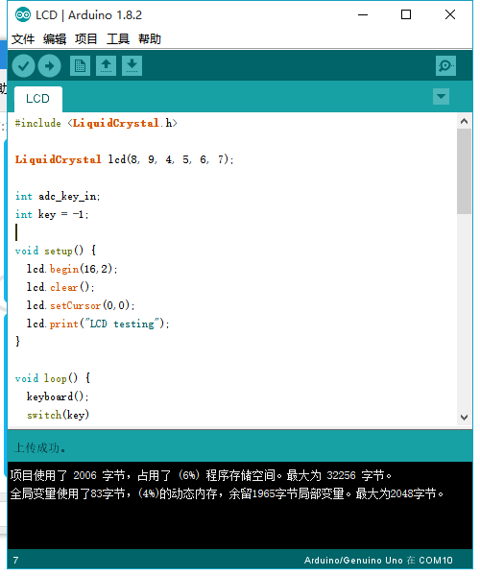
Task: Create a new sketch with the New icon
Action: point(80,66)
